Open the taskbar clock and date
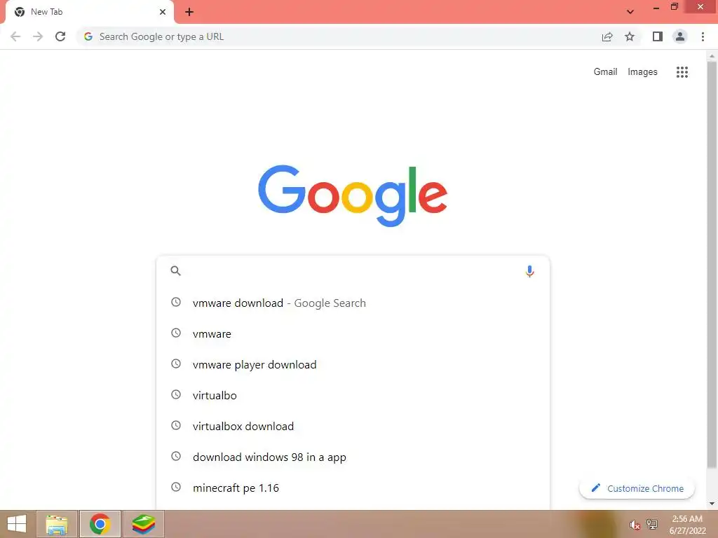Image resolution: width=718 pixels, height=538 pixels. tap(687, 524)
